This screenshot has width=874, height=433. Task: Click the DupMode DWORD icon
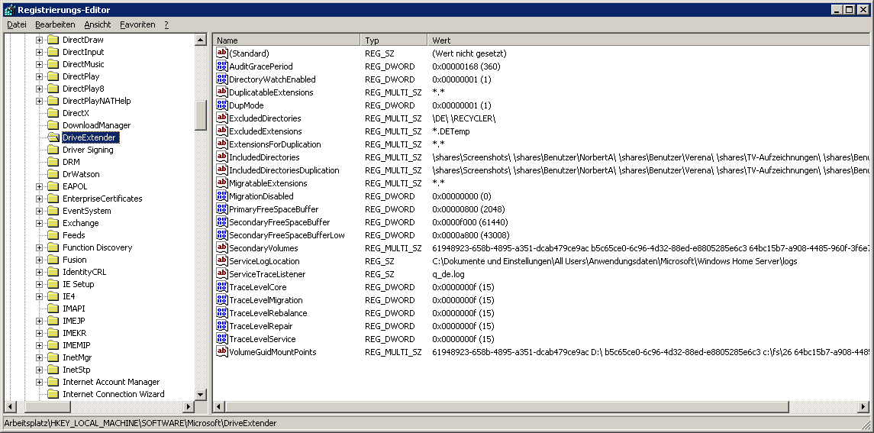222,105
